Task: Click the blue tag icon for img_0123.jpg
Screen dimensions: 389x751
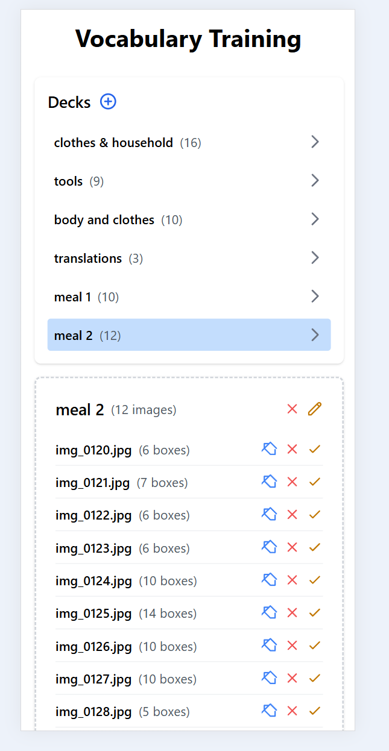Action: [269, 547]
